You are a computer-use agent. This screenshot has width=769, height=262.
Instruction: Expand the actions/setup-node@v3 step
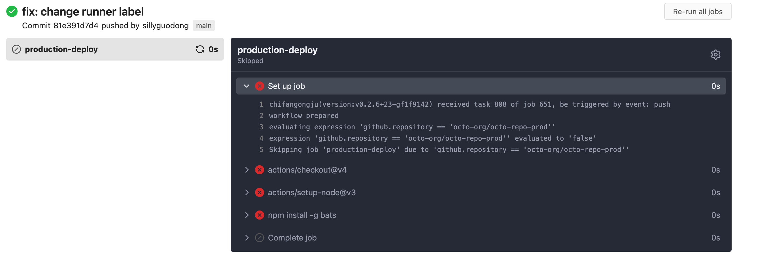(x=247, y=193)
